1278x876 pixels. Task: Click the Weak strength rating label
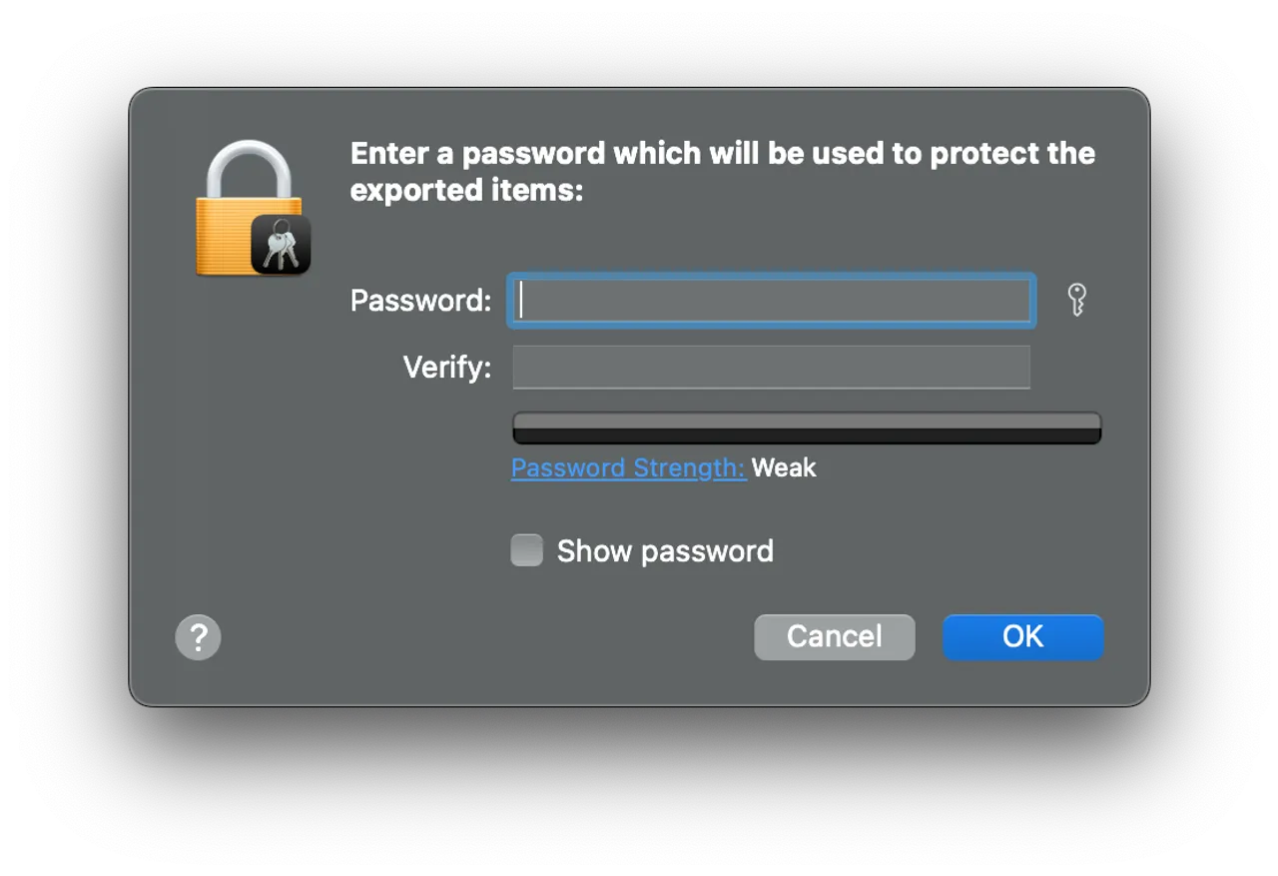point(785,467)
